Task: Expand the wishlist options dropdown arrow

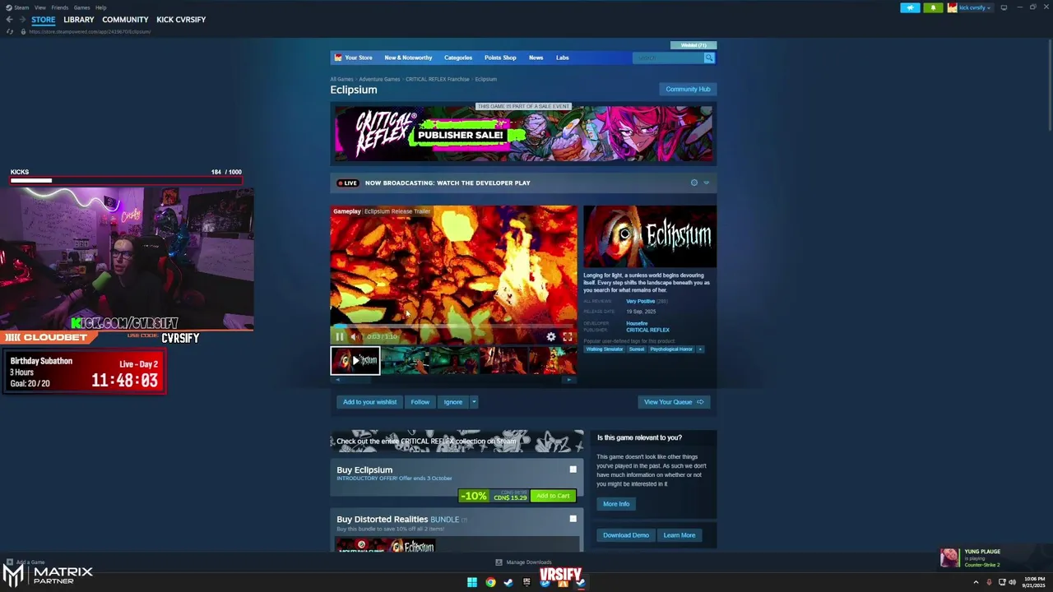Action: click(474, 402)
